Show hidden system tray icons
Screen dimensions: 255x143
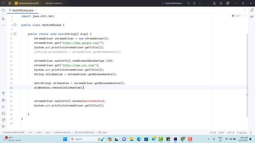(208, 139)
